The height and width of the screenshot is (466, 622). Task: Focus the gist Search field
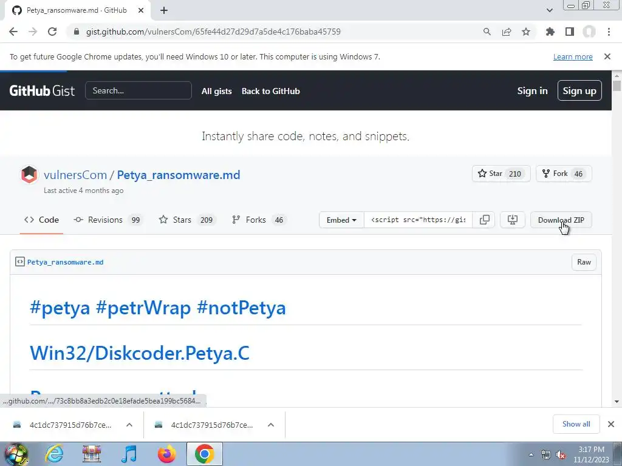138,91
